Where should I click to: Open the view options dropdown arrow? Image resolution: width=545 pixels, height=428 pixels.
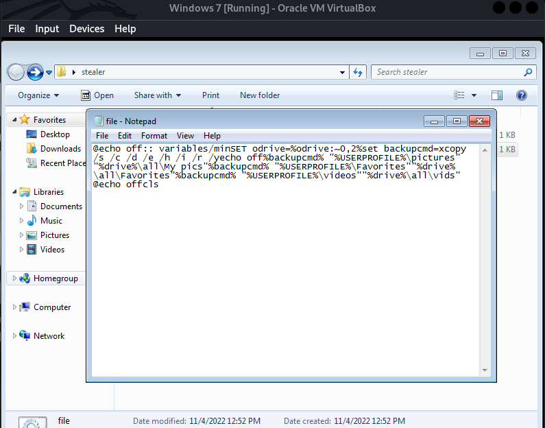tap(474, 95)
